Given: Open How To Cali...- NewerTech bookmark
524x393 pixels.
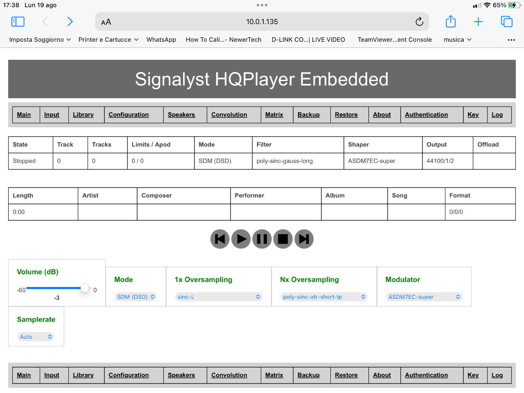Looking at the screenshot, I should (x=224, y=40).
